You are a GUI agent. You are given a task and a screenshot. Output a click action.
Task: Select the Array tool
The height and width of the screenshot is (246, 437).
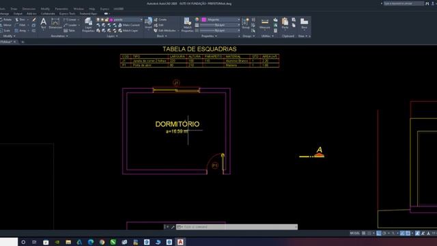click(21, 31)
